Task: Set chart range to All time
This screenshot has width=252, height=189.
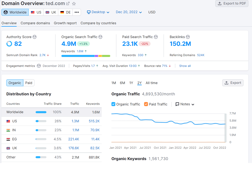Action: tap(151, 83)
